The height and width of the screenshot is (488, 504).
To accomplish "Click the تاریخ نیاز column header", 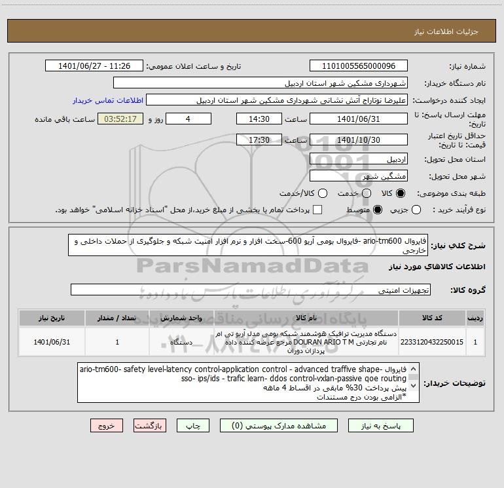I will (x=52, y=318).
